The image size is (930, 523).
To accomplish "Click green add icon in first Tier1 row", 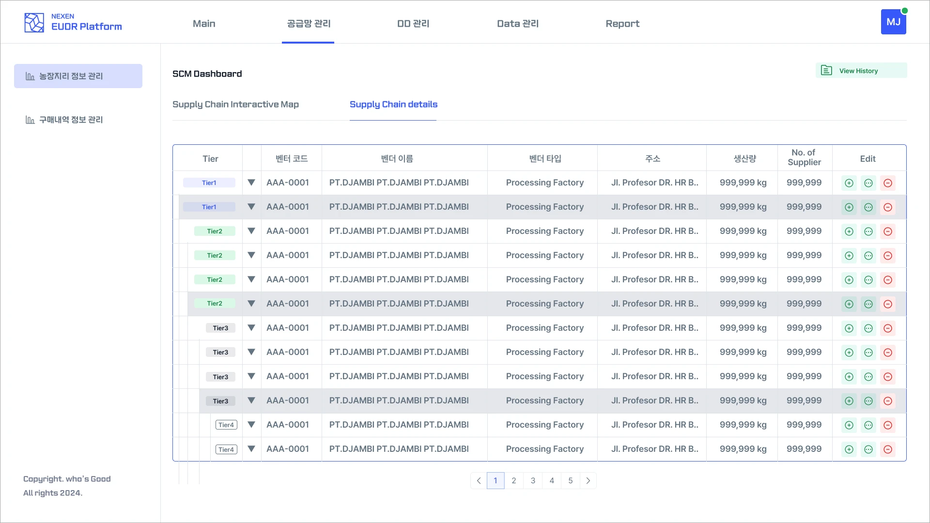I will pyautogui.click(x=849, y=183).
